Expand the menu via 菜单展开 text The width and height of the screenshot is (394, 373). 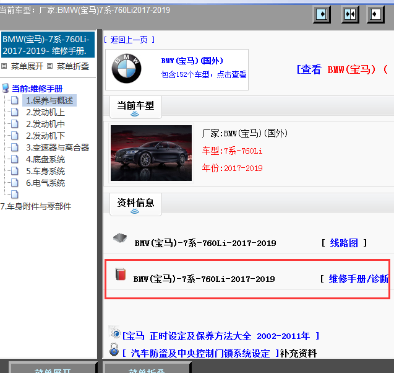[27, 66]
